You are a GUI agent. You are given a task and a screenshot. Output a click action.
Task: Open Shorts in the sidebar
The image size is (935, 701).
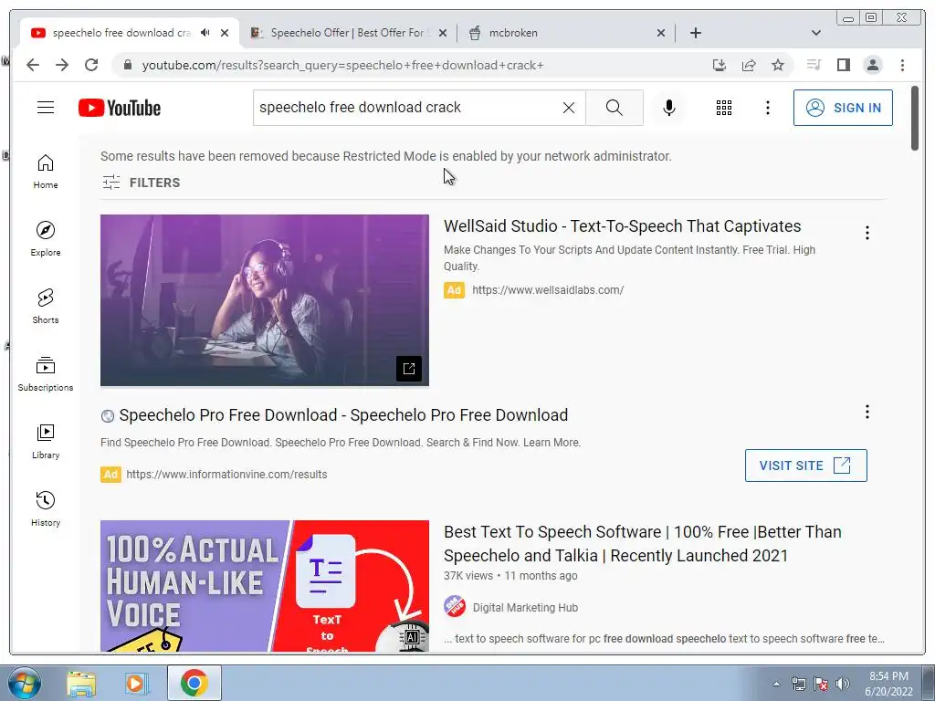tap(46, 307)
